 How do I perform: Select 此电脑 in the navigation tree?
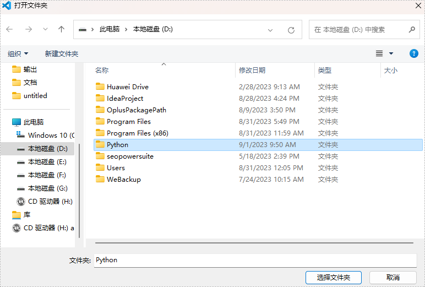(34, 122)
